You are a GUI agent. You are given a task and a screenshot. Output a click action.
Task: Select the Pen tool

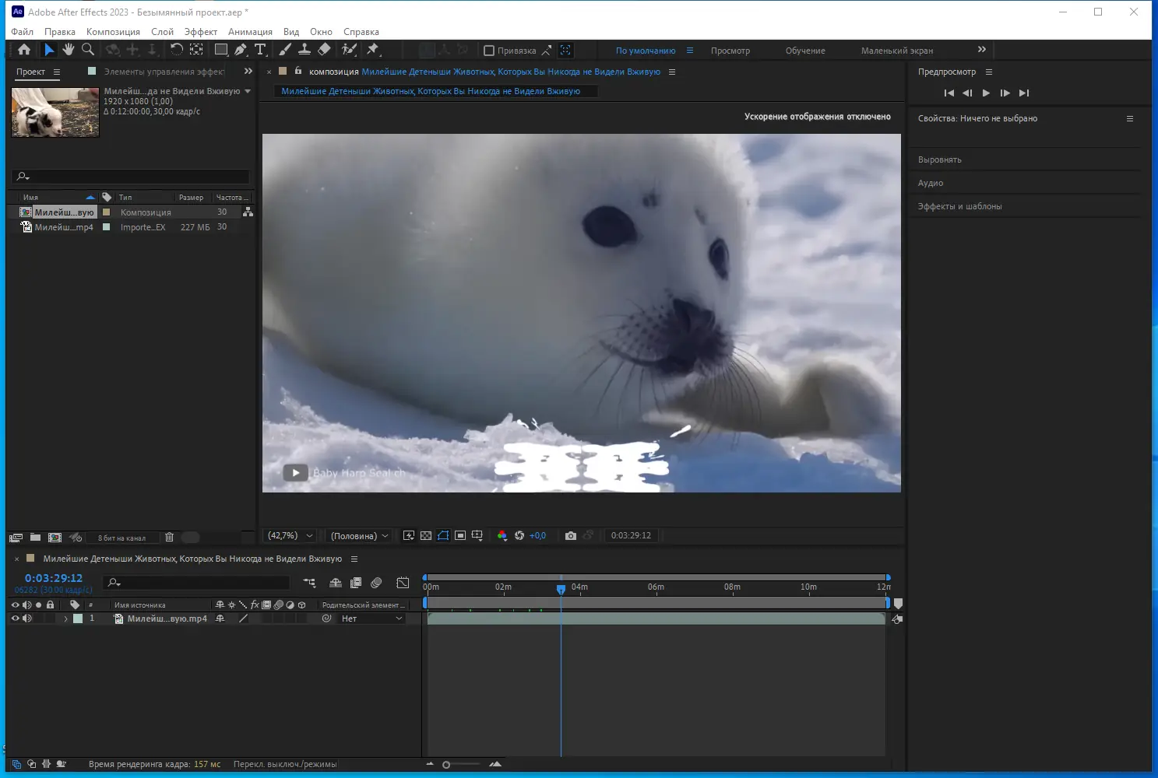coord(241,50)
